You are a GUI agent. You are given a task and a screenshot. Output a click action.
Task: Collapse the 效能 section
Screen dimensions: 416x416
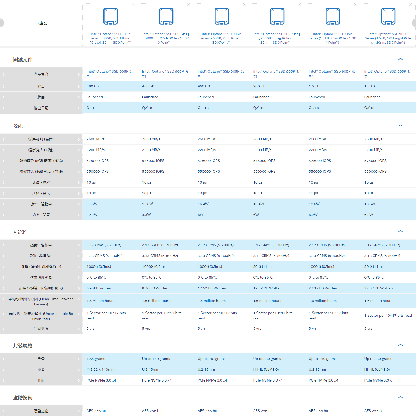click(400, 126)
